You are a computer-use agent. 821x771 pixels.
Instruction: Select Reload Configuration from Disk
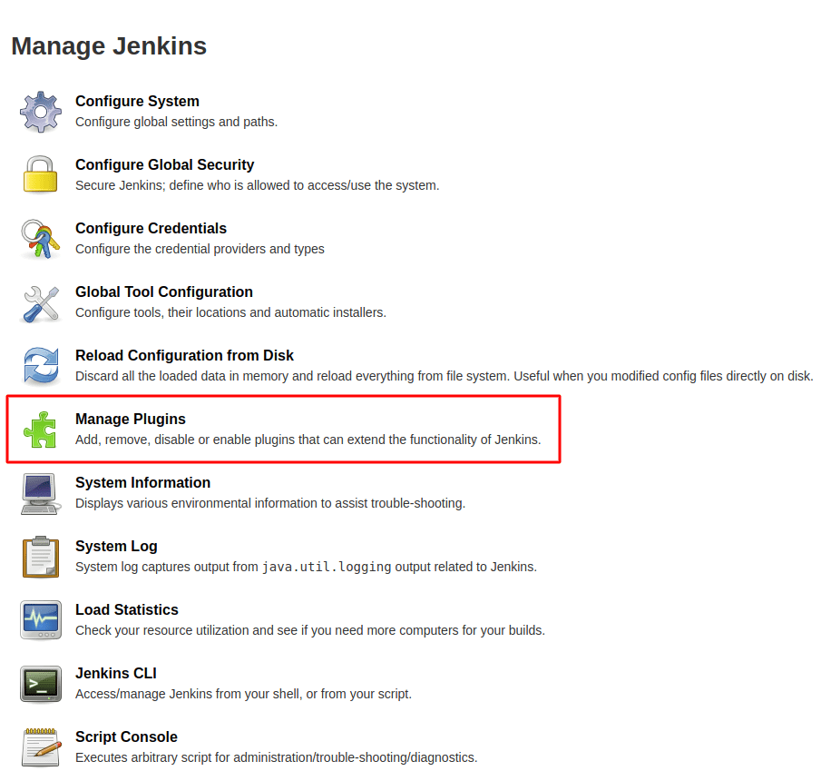pyautogui.click(x=184, y=356)
